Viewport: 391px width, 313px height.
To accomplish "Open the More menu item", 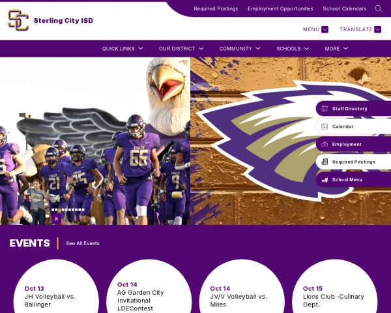I will point(336,48).
